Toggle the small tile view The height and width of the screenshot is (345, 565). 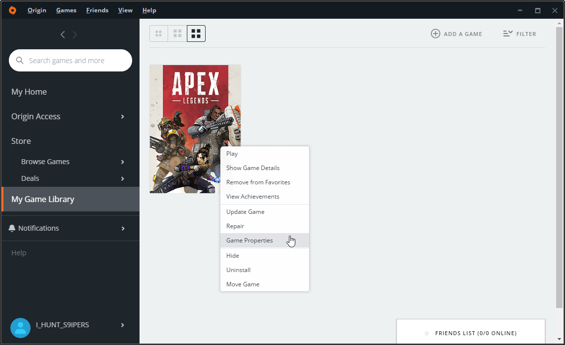(158, 33)
